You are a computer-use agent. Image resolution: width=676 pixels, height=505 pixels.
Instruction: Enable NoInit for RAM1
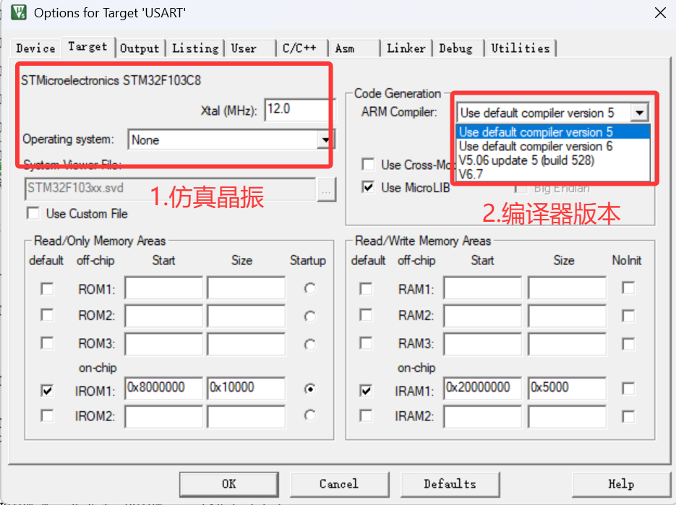coord(628,288)
